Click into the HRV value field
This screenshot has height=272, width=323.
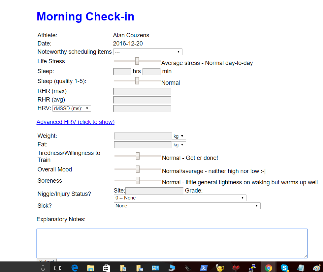(142, 108)
